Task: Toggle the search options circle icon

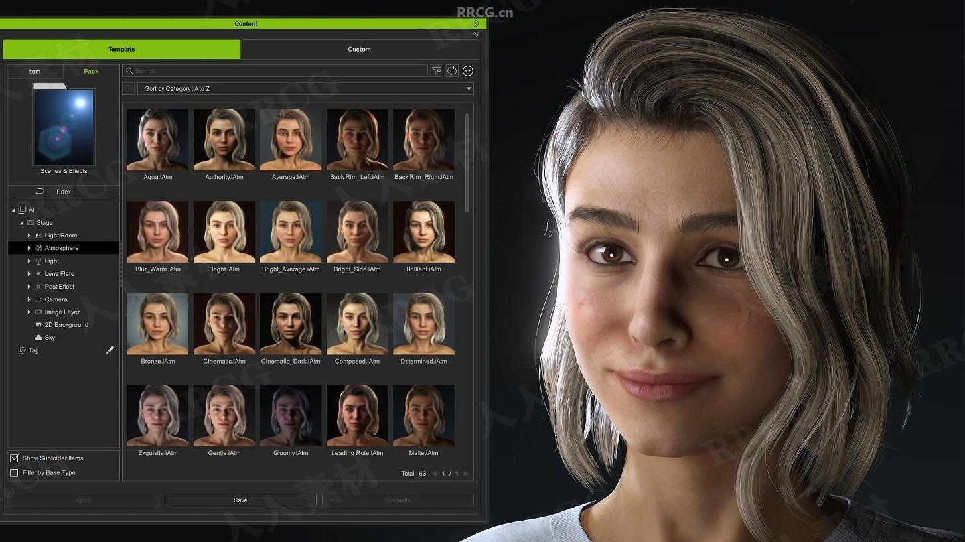Action: tap(468, 70)
